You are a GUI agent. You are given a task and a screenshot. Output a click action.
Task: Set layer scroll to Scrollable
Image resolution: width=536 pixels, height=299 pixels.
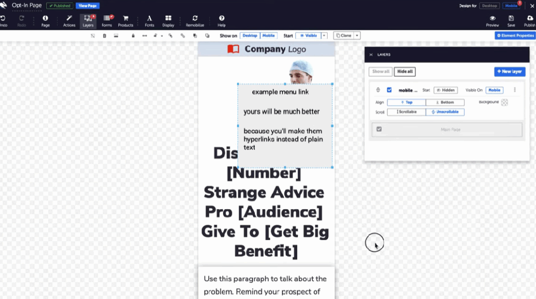pos(406,112)
